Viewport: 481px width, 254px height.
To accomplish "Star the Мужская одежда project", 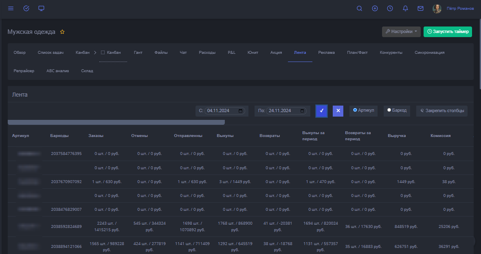I will 62,32.
